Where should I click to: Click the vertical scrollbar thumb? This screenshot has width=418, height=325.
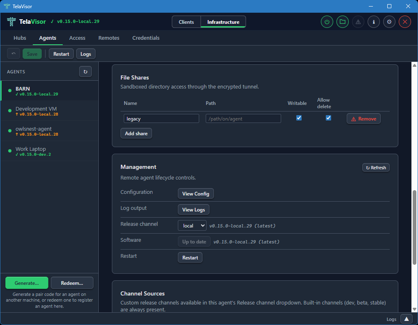click(414, 227)
